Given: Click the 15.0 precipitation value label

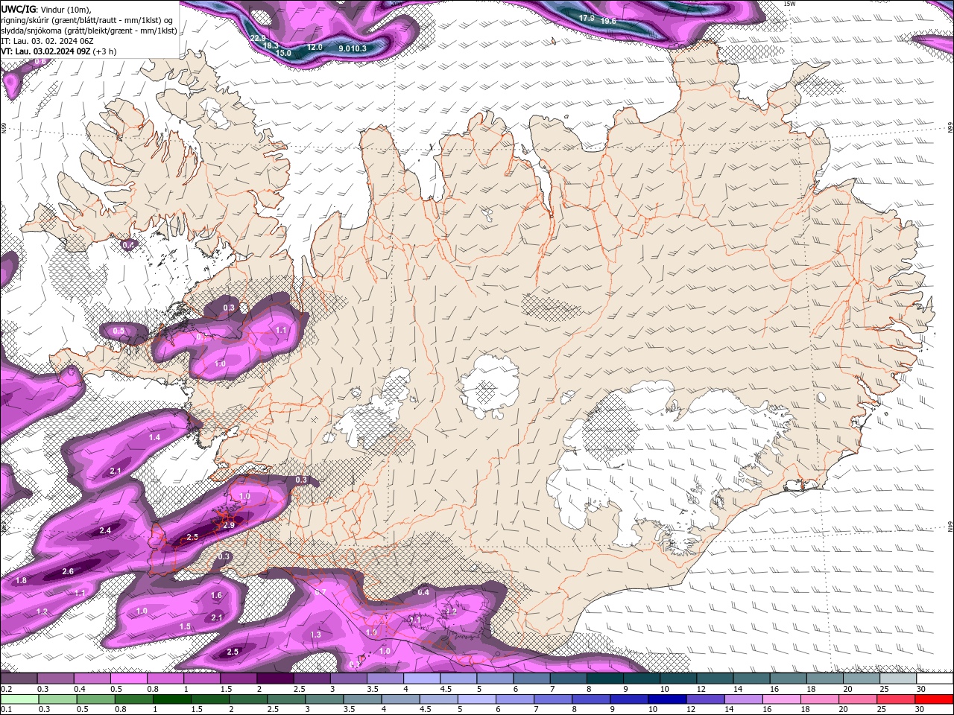Looking at the screenshot, I should (x=284, y=54).
